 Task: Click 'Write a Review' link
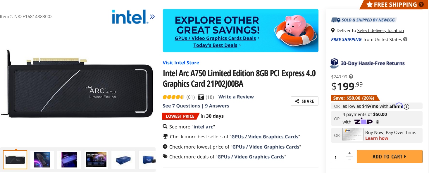(x=236, y=97)
